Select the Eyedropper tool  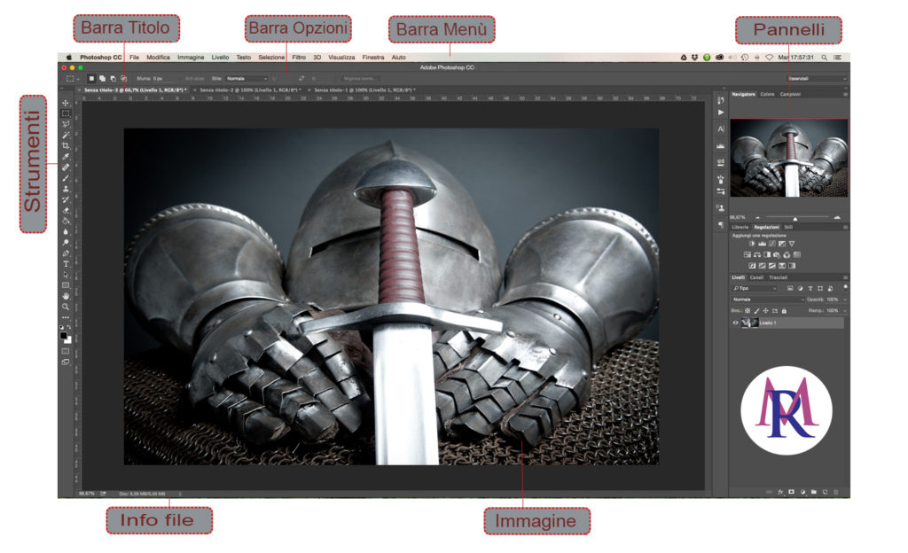click(66, 156)
